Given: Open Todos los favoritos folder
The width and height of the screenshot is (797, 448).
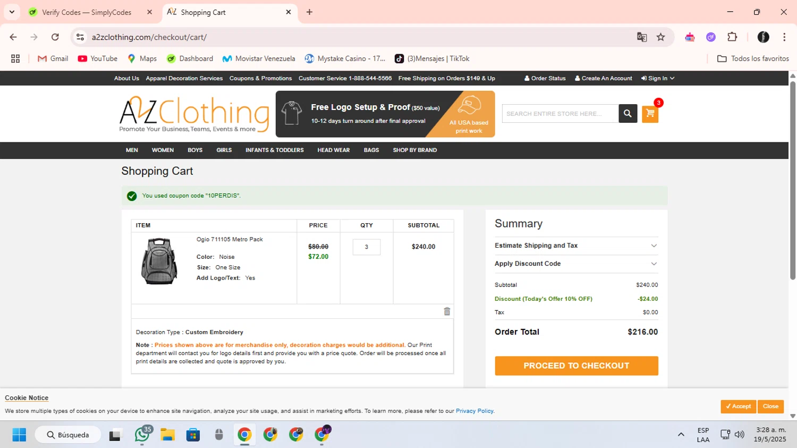Looking at the screenshot, I should coord(753,58).
